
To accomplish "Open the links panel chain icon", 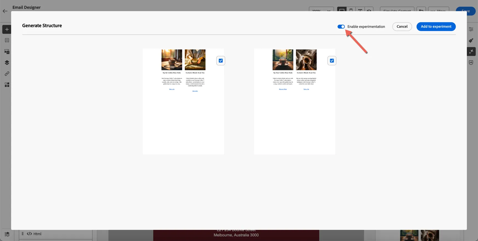I will (7, 74).
